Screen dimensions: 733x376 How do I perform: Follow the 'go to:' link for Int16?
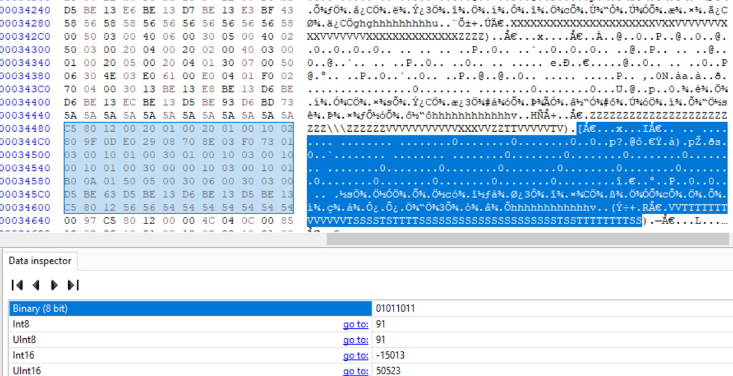(356, 355)
